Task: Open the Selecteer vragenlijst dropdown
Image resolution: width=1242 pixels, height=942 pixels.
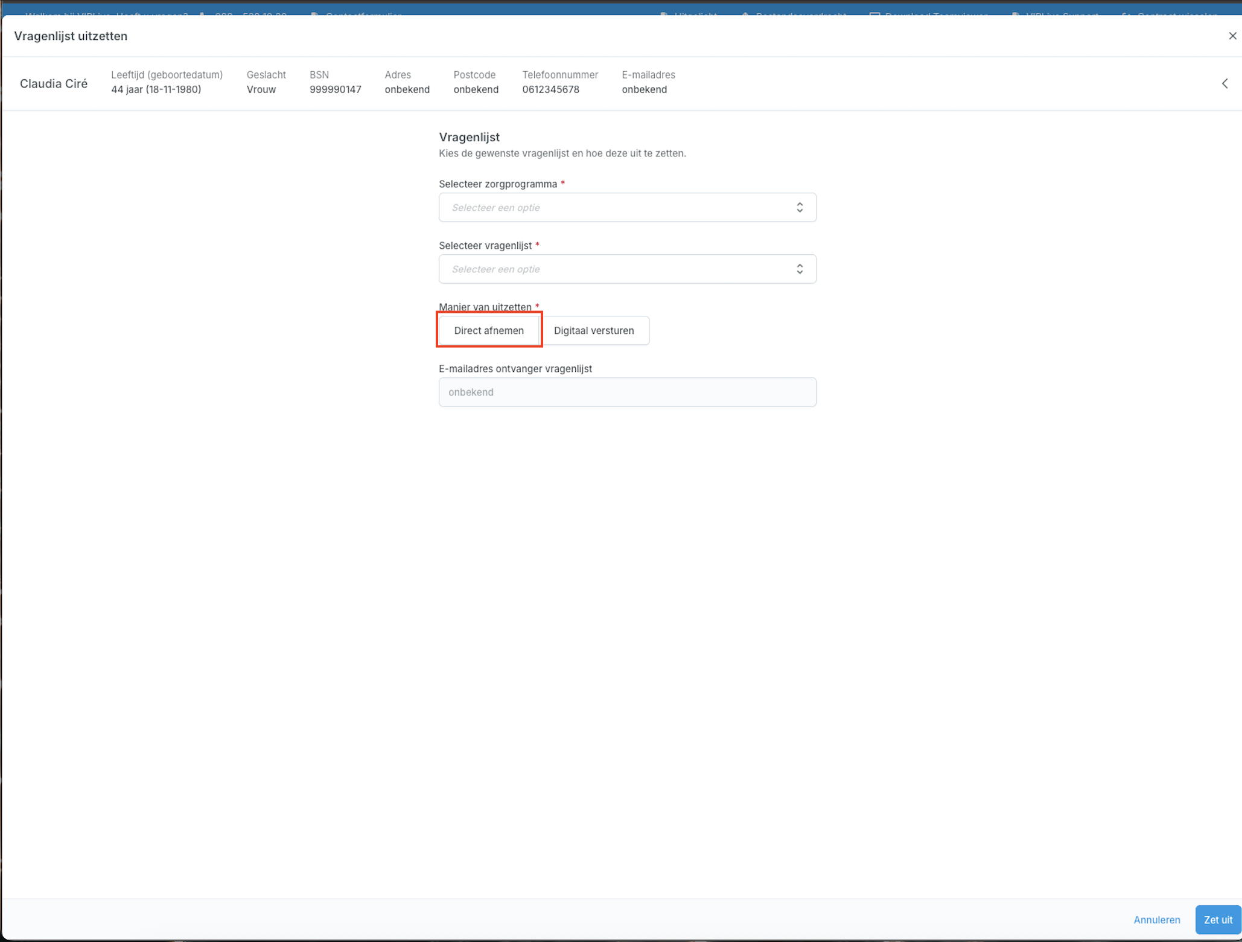Action: 626,269
